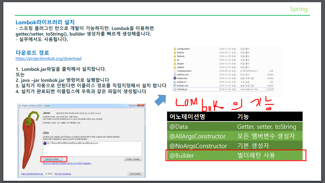The width and height of the screenshot is (325, 183).
Task: Toggle the eclipse.exe checkbox in Lombok installer
Action: (x=48, y=143)
